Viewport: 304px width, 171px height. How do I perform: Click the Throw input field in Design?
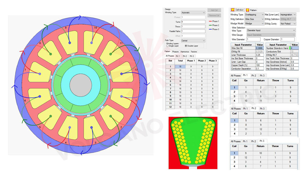click(x=193, y=26)
